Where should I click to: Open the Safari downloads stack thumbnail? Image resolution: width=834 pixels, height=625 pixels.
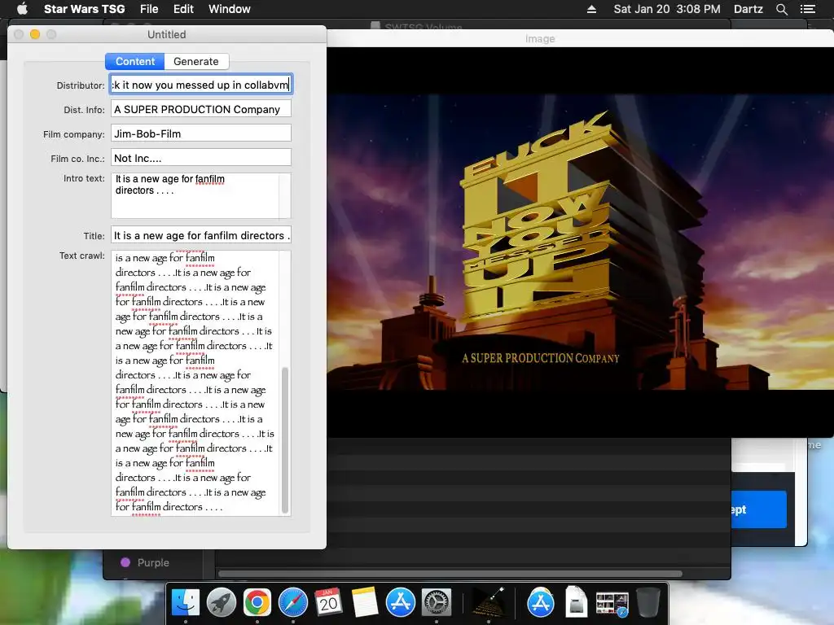[612, 604]
